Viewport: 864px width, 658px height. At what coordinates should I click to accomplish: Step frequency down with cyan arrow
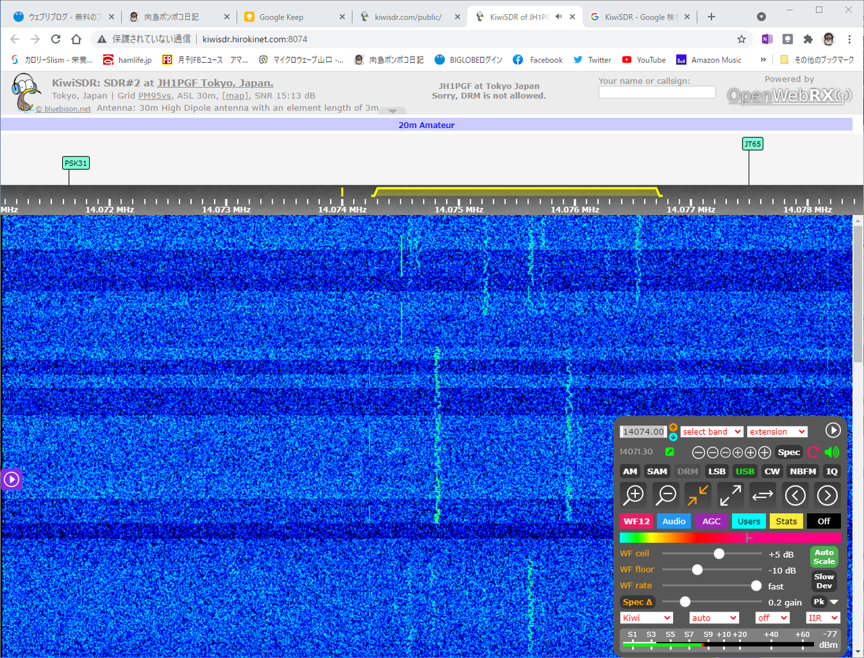[x=673, y=436]
